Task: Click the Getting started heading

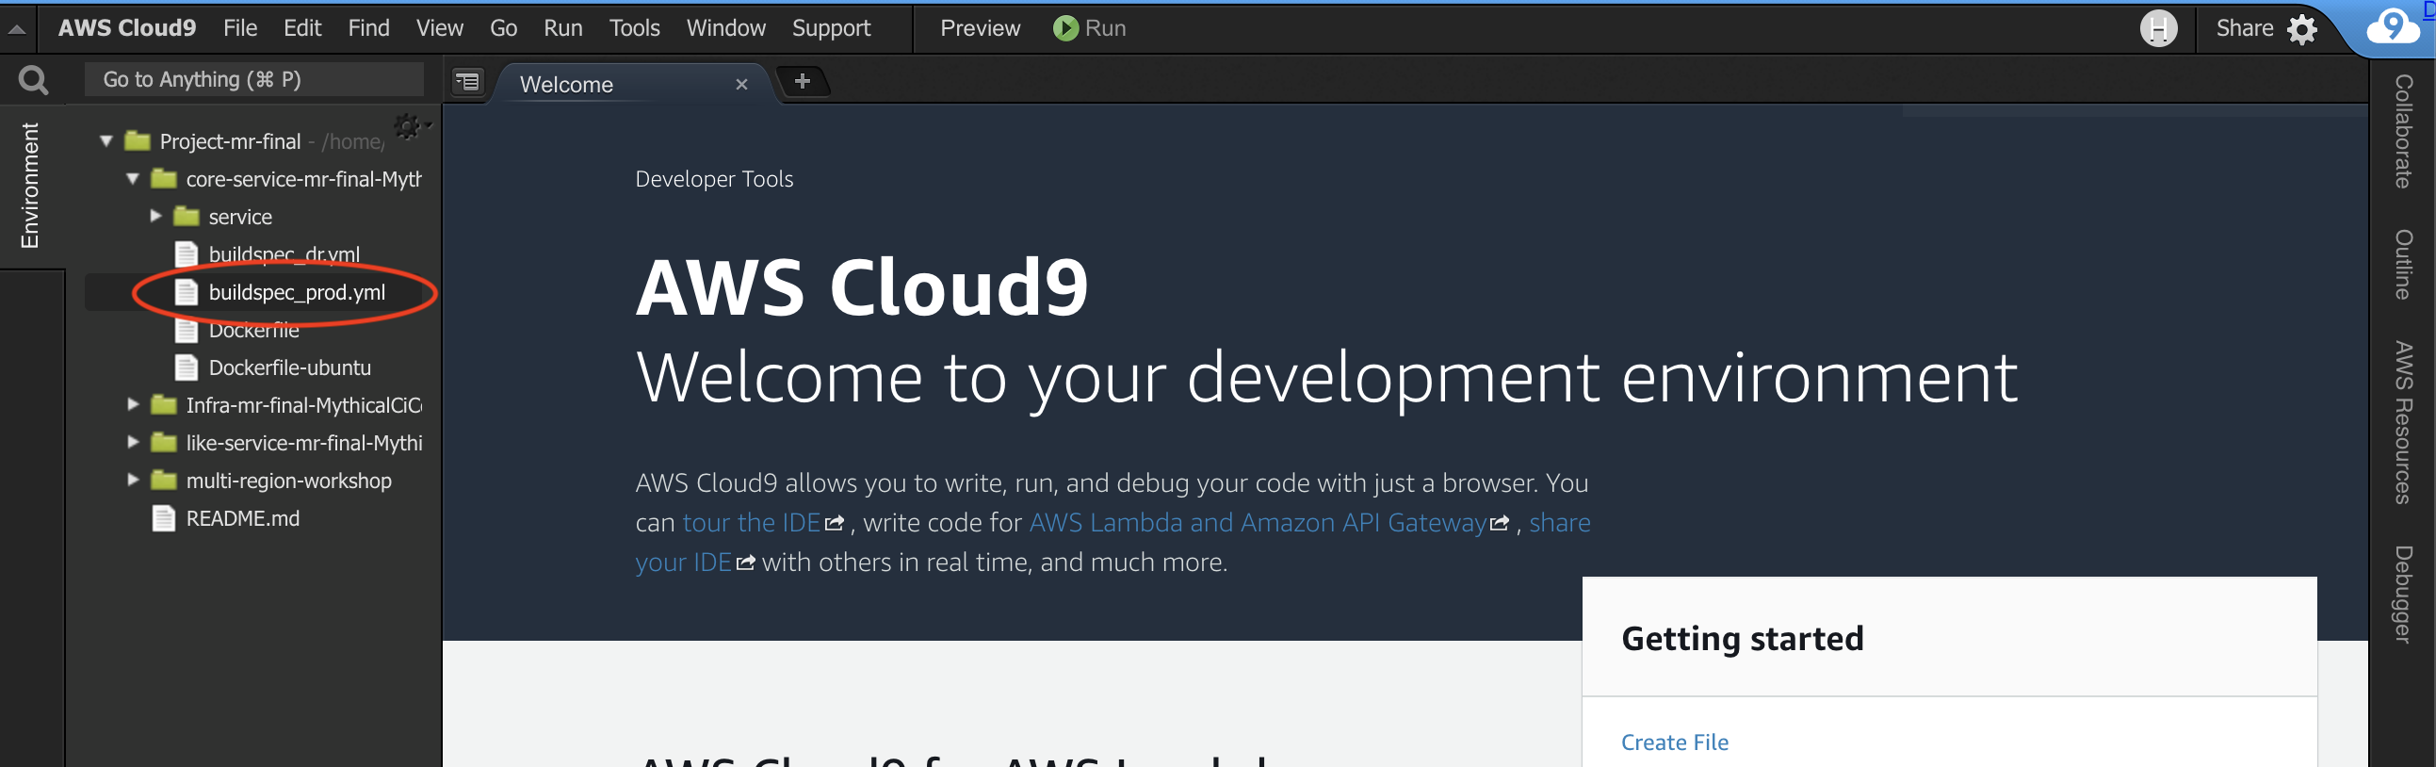Action: (1742, 638)
